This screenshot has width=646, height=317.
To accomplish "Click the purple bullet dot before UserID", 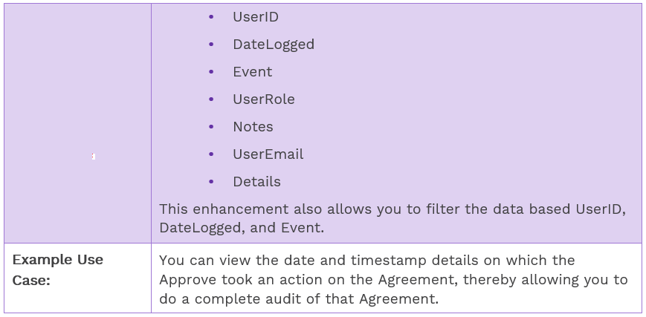I will pos(212,17).
